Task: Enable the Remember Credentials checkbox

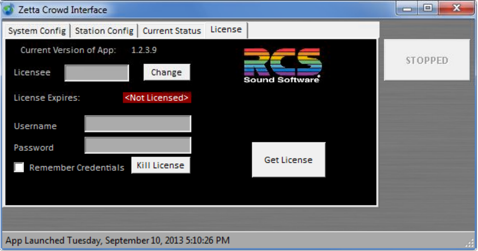Action: [x=19, y=167]
